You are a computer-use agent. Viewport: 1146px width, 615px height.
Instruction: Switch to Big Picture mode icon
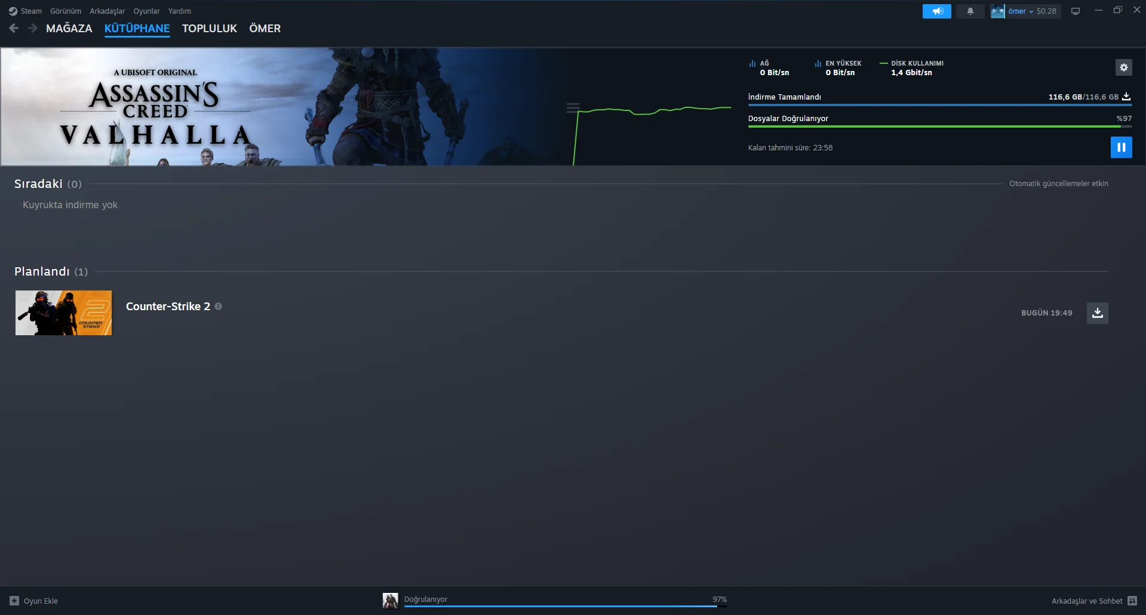coord(1076,11)
